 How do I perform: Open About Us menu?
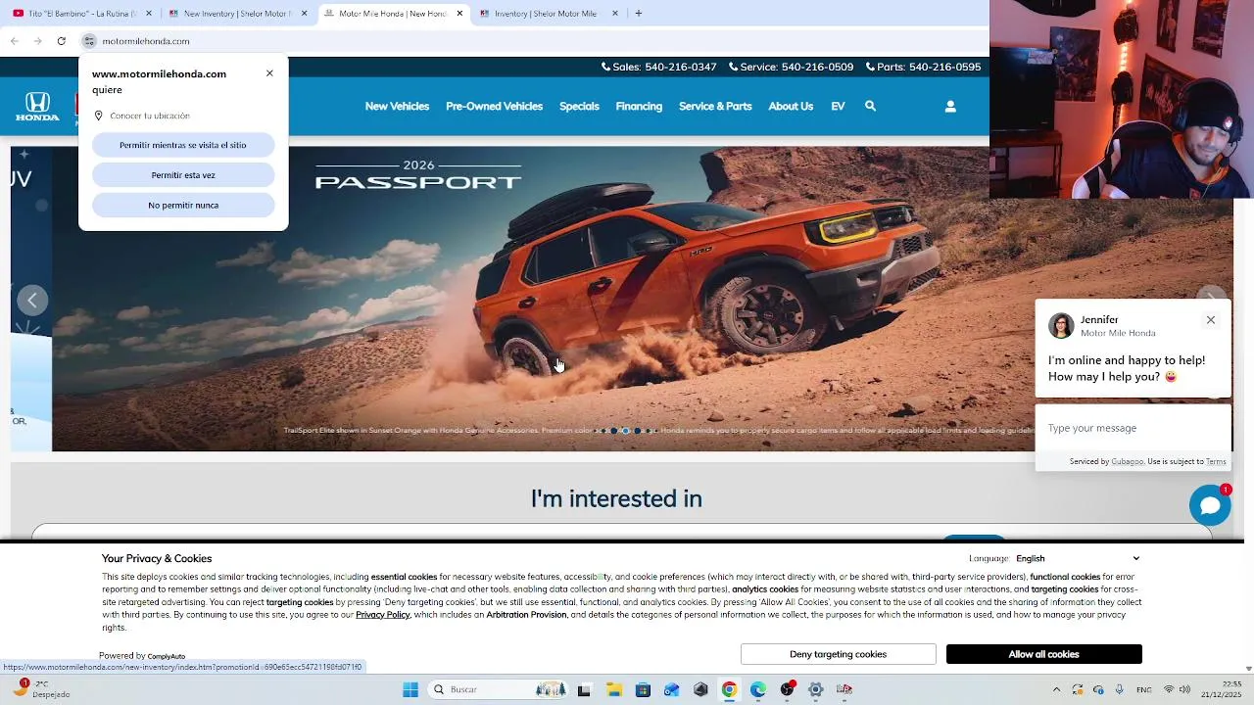(791, 106)
